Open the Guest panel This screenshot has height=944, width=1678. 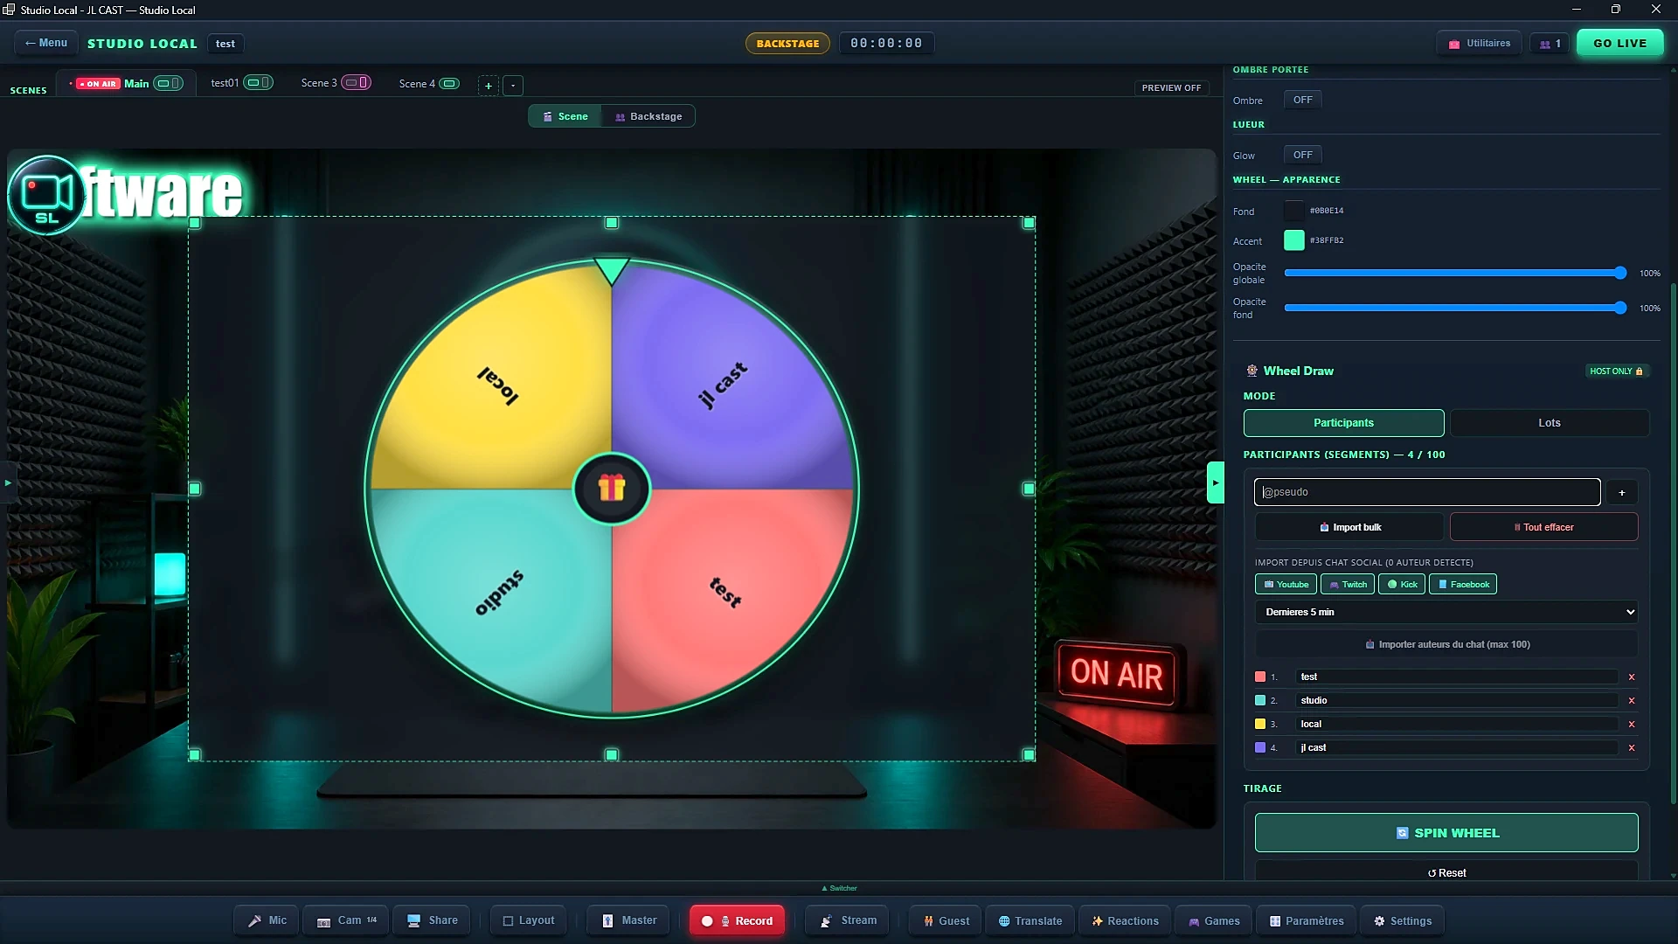click(x=946, y=920)
